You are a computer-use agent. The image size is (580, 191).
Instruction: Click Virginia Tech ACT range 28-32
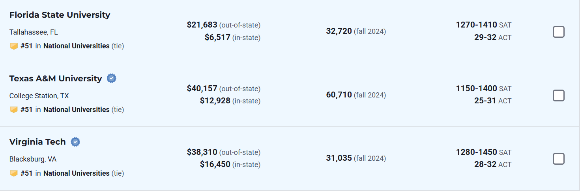point(485,164)
